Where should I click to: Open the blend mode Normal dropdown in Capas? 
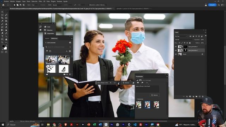(x=184, y=40)
